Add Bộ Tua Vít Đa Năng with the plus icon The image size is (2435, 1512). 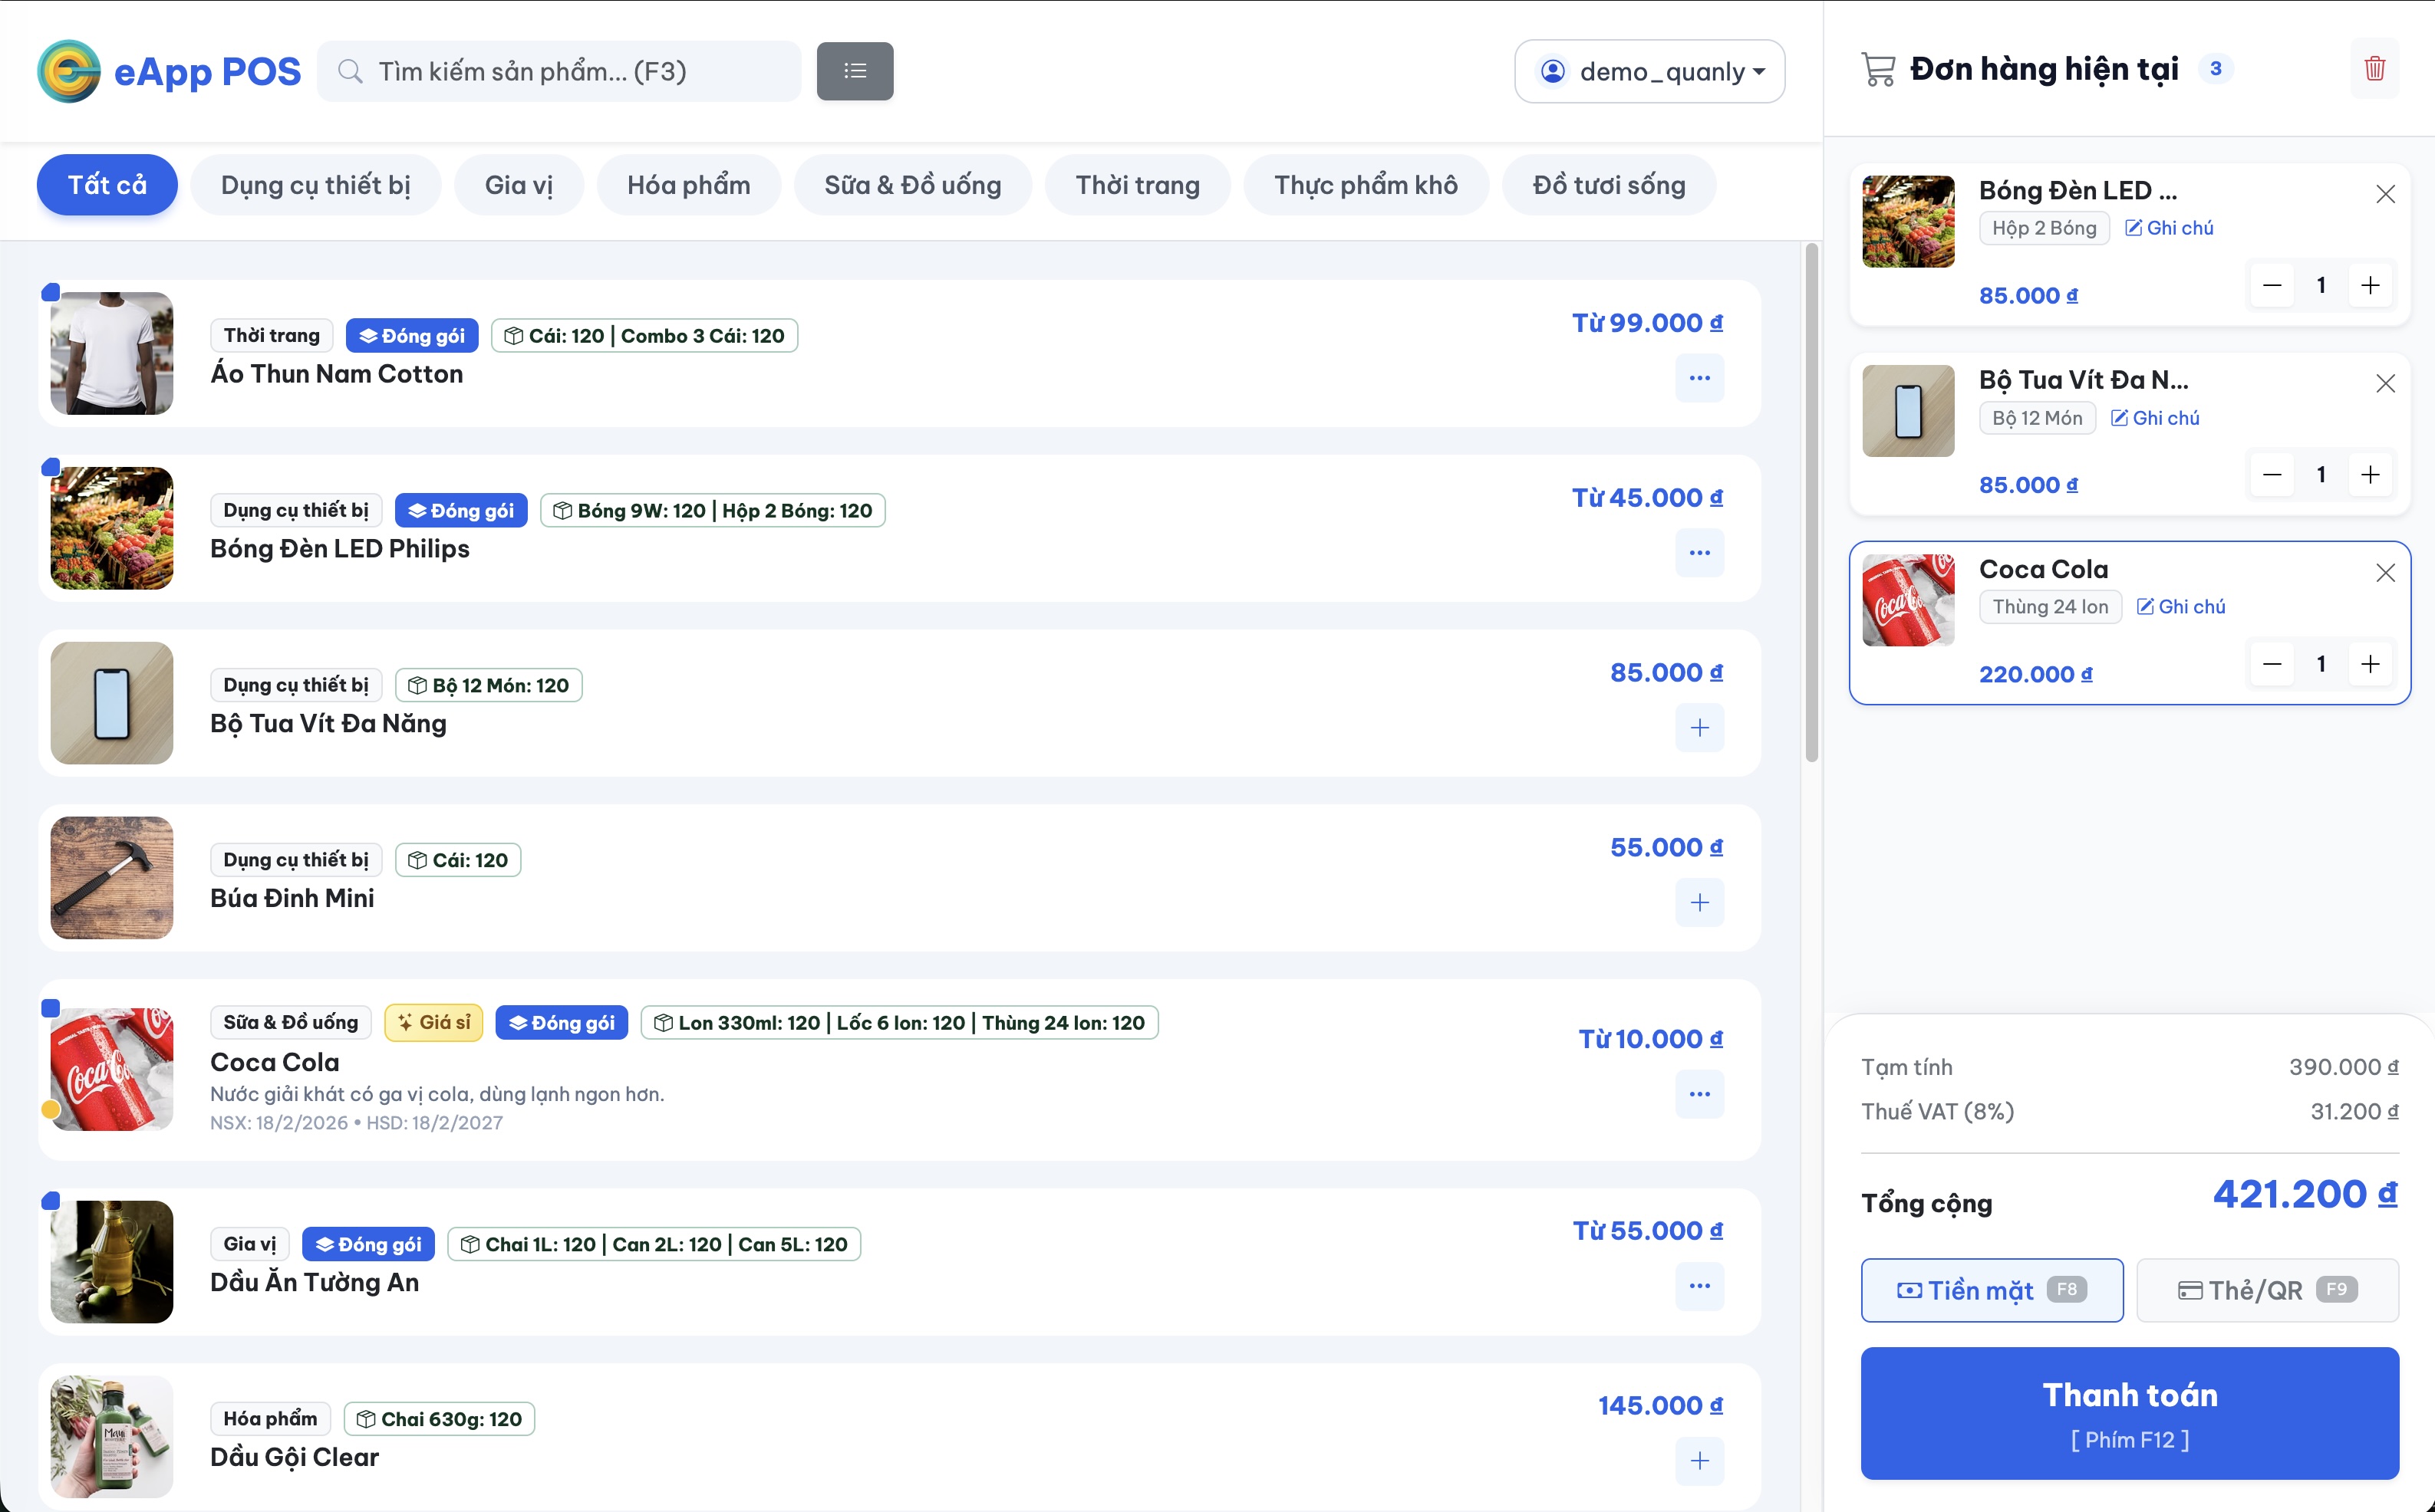(1700, 727)
